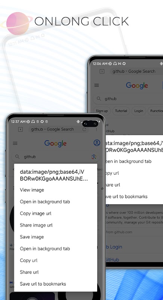Open tab counter showing 3 on back phone

point(102,72)
